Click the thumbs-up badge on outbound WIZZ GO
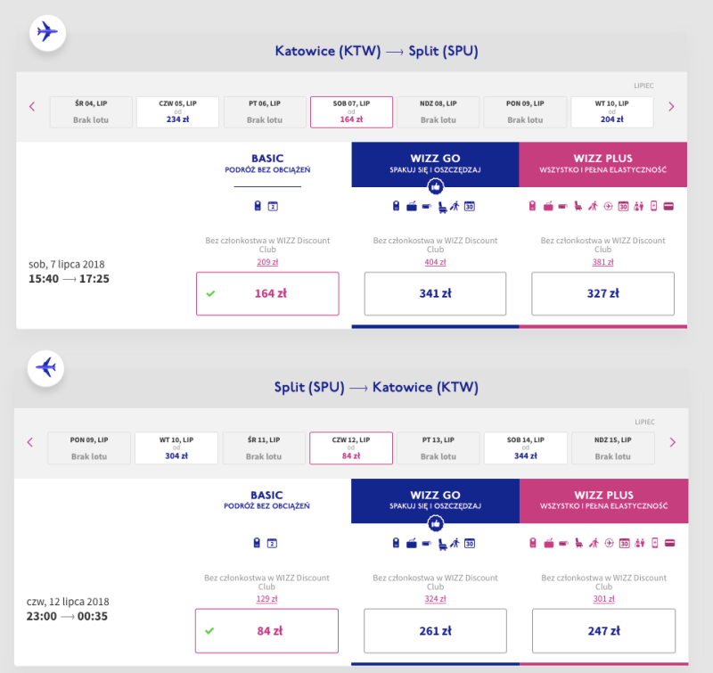This screenshot has width=713, height=673. (436, 187)
